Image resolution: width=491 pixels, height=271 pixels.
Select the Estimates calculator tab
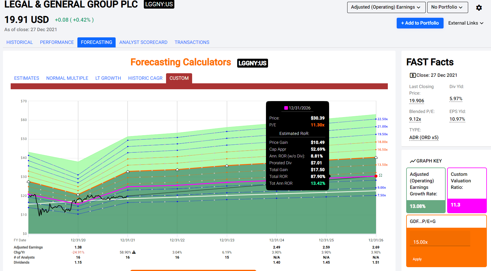pyautogui.click(x=27, y=78)
